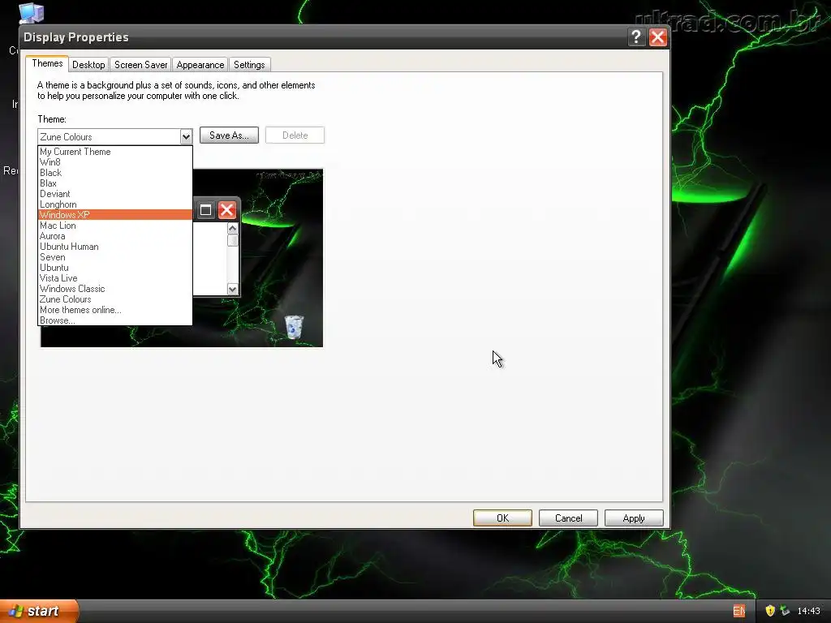Open the Screen Saver tab
The width and height of the screenshot is (831, 623).
click(x=141, y=65)
